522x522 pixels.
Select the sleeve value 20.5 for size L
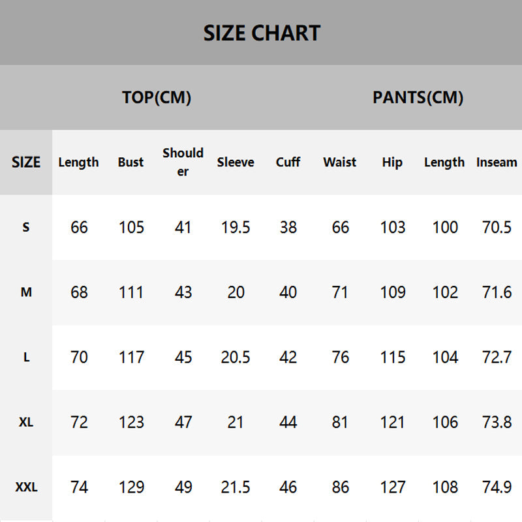point(236,358)
